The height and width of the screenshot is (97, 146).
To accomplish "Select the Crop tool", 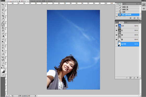I will tap(3, 16).
